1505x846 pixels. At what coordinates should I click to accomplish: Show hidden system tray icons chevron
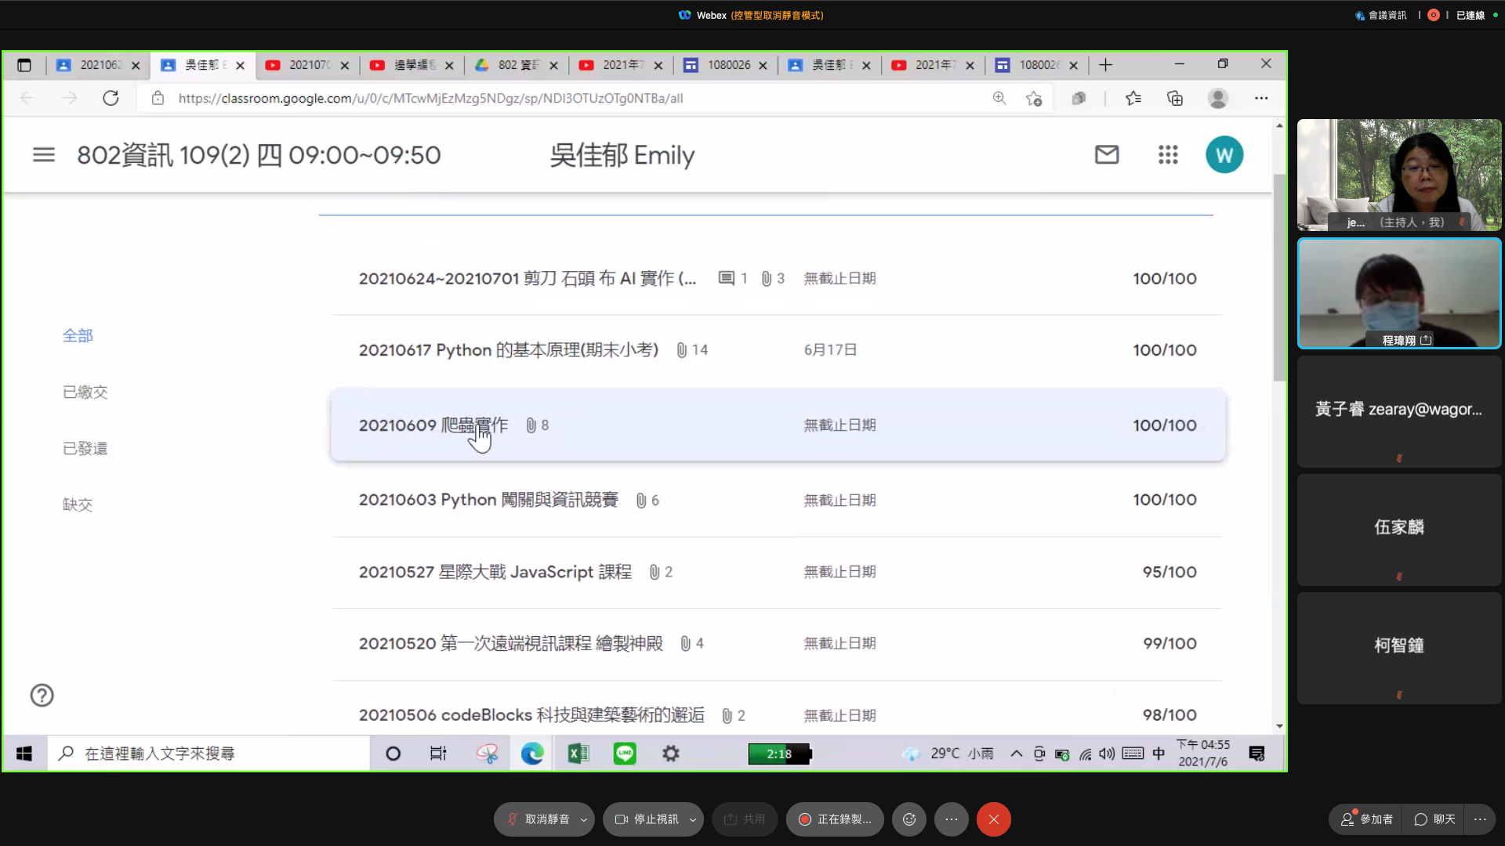click(1016, 754)
